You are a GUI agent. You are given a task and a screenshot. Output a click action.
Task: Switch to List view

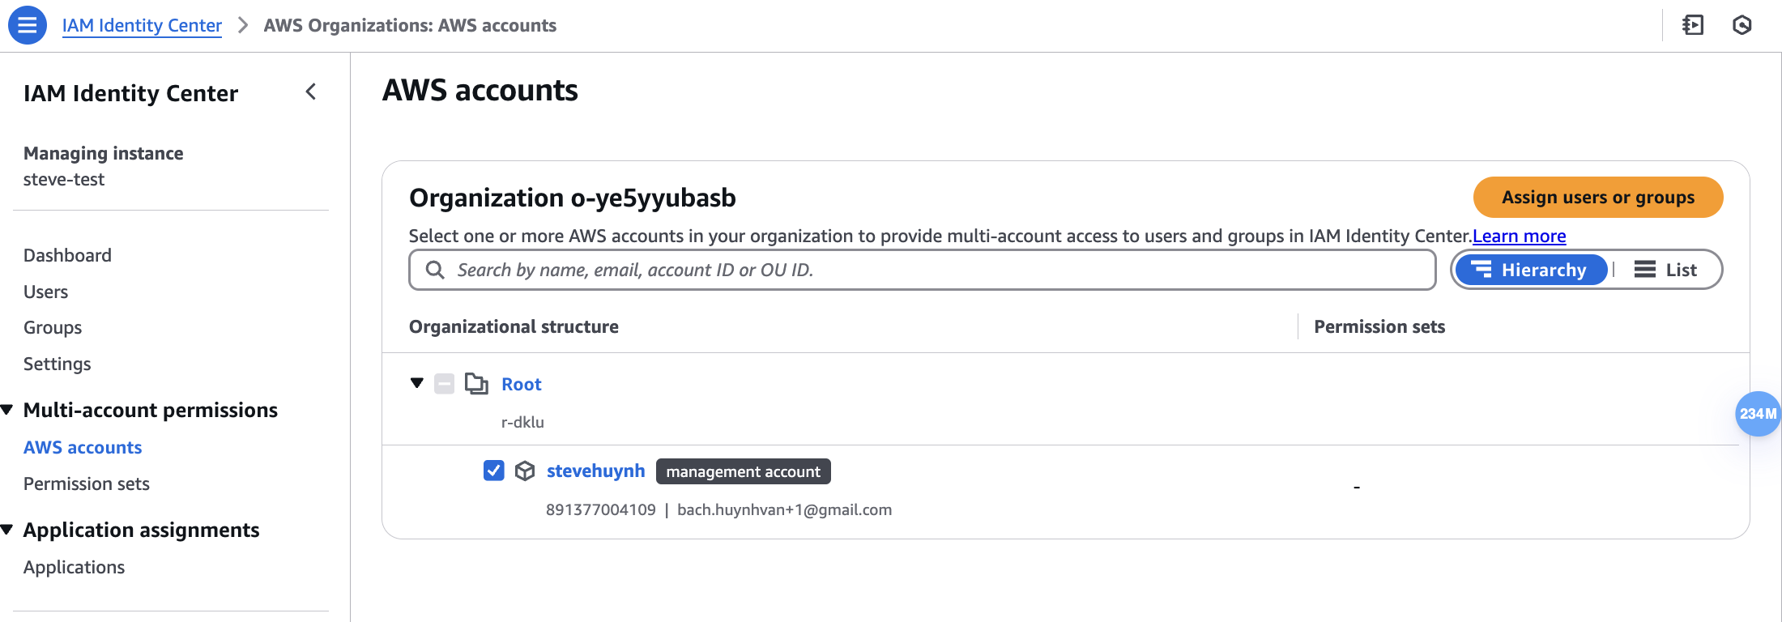1665,270
